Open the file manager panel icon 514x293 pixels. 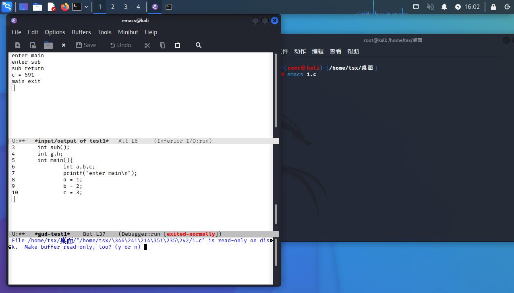tap(37, 7)
